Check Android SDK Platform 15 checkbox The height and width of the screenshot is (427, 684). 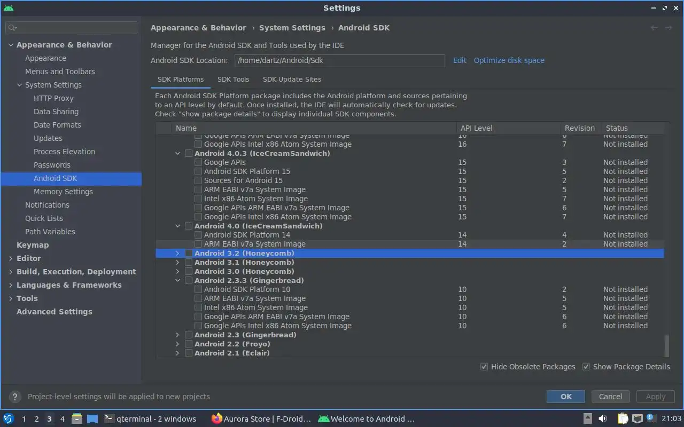(x=198, y=171)
